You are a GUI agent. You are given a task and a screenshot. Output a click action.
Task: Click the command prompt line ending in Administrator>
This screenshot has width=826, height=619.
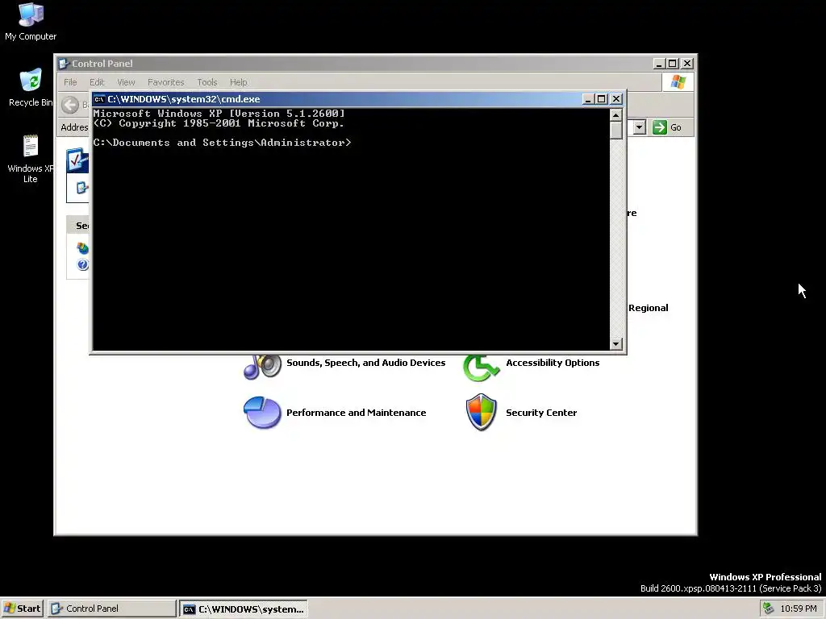tap(222, 143)
